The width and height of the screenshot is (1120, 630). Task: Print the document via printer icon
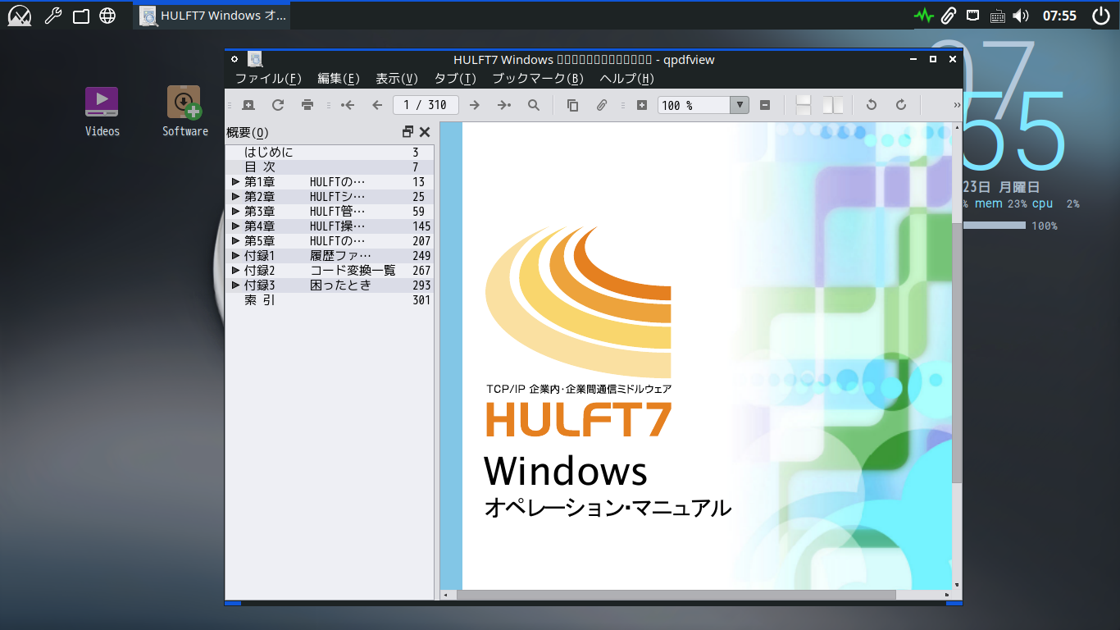(307, 105)
